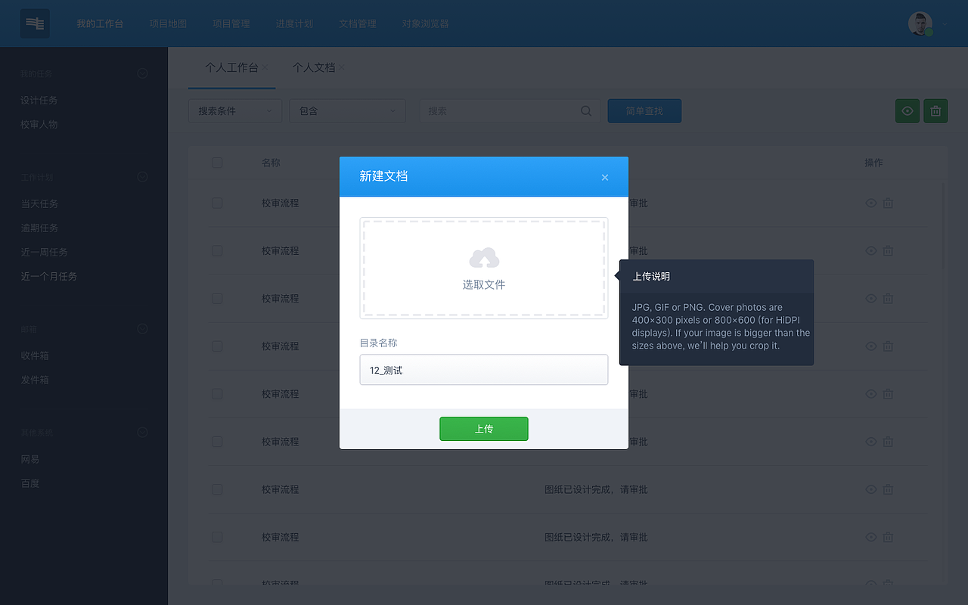Image resolution: width=968 pixels, height=605 pixels.
Task: Close the 新建文档 dialog with X
Action: tap(605, 177)
